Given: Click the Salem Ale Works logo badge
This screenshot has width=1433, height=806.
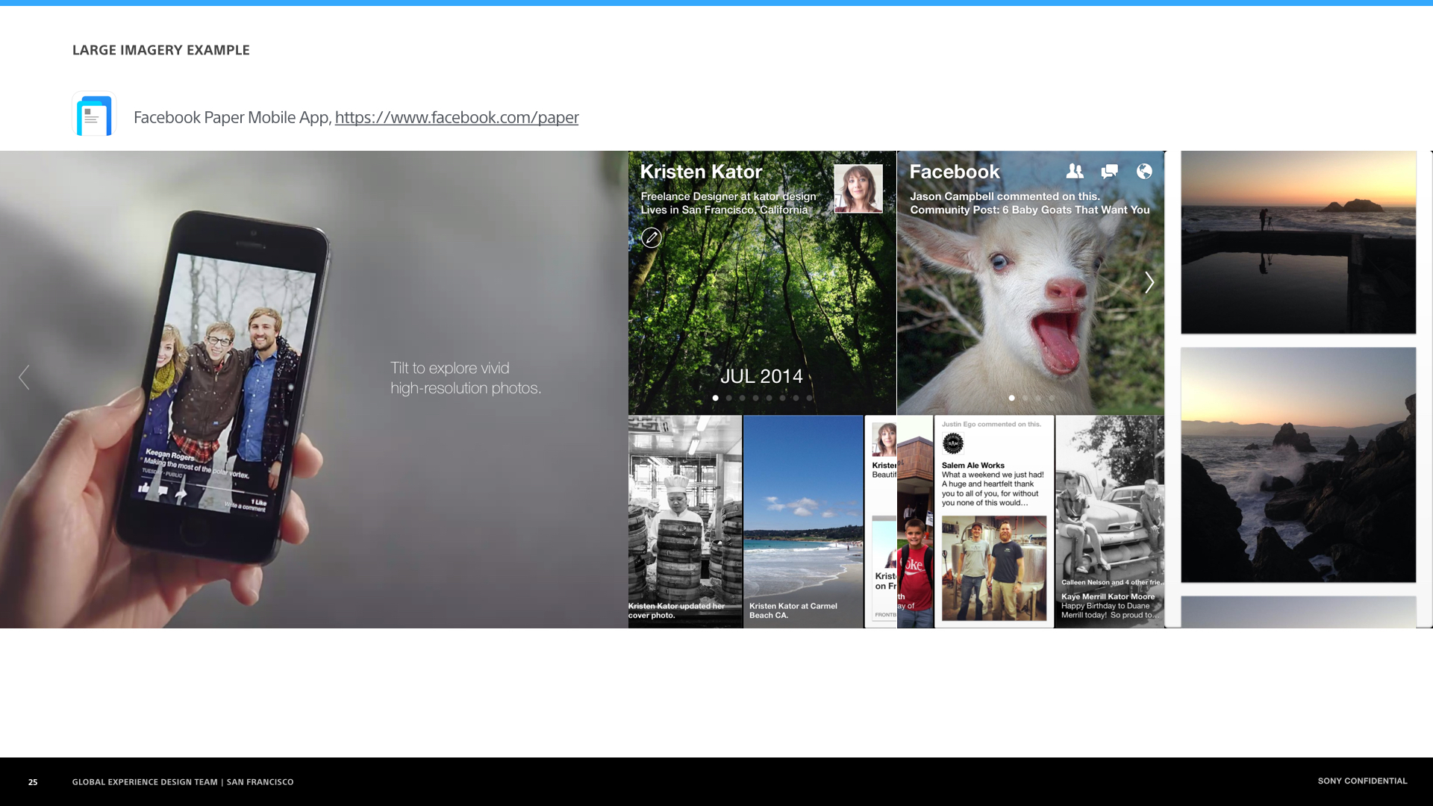Looking at the screenshot, I should [x=953, y=444].
